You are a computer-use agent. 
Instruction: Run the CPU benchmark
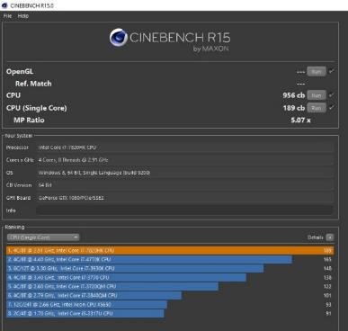pos(317,95)
